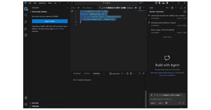Switch to the Untitled-2 editor tab
This screenshot has height=110, width=211.
(x=89, y=8)
